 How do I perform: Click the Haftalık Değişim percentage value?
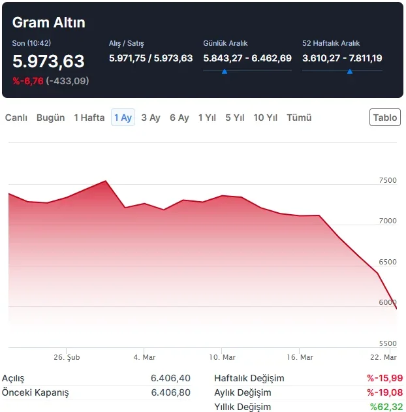coord(384,378)
